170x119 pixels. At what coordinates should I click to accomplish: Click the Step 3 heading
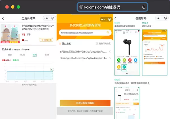pyautogui.click(x=117, y=80)
